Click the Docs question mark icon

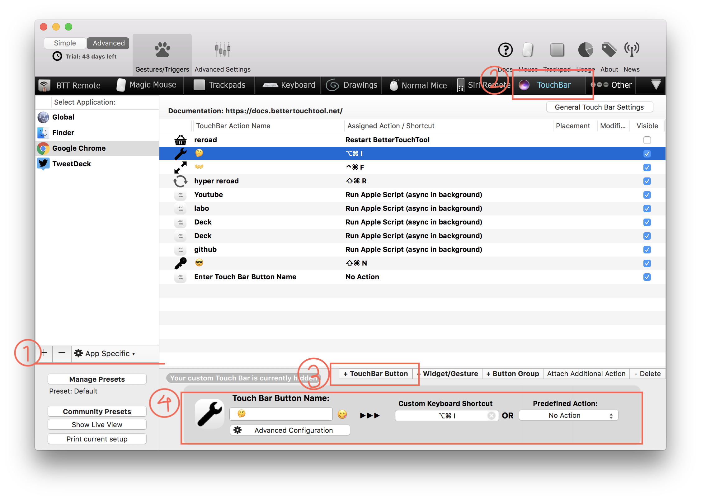point(505,50)
